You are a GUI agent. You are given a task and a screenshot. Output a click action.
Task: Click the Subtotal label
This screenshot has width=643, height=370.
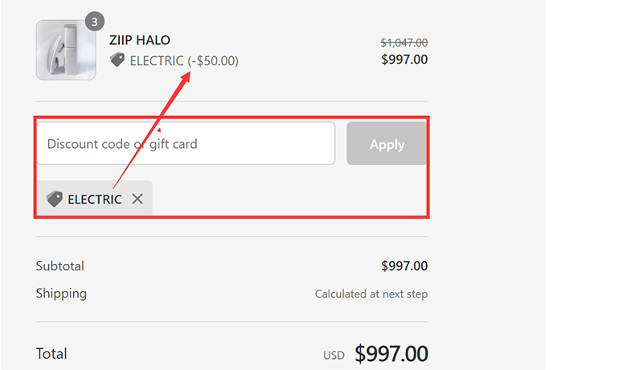pos(60,266)
